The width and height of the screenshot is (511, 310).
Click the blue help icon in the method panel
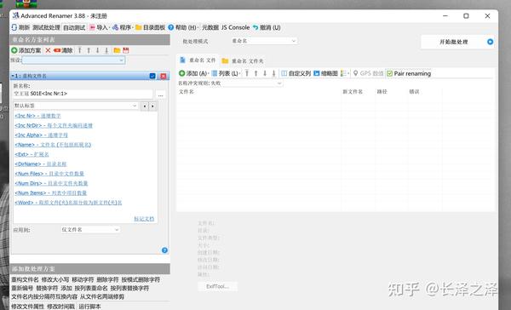coord(164,250)
